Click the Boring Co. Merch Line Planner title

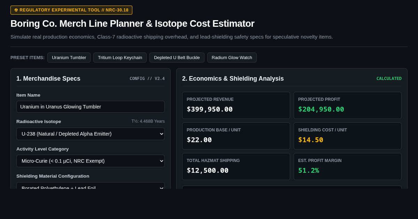coord(132,24)
